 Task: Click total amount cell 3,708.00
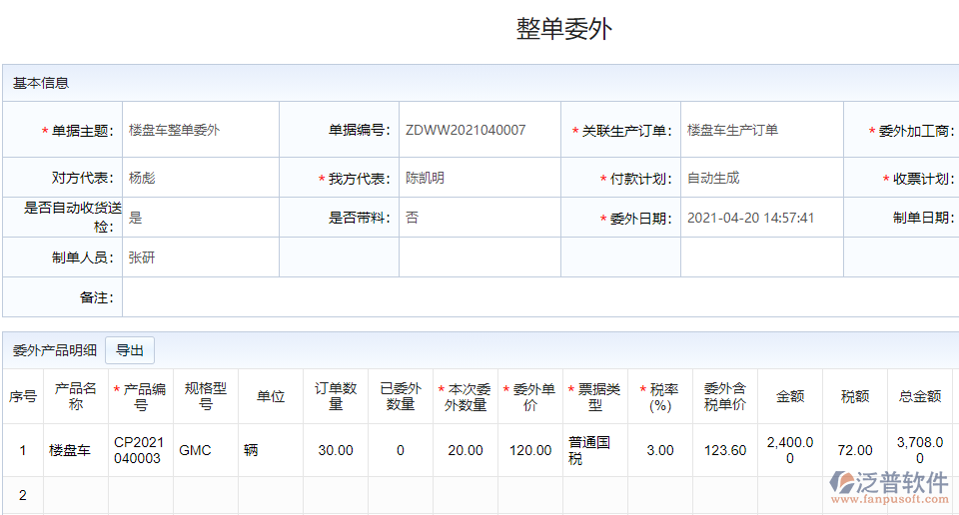point(920,450)
